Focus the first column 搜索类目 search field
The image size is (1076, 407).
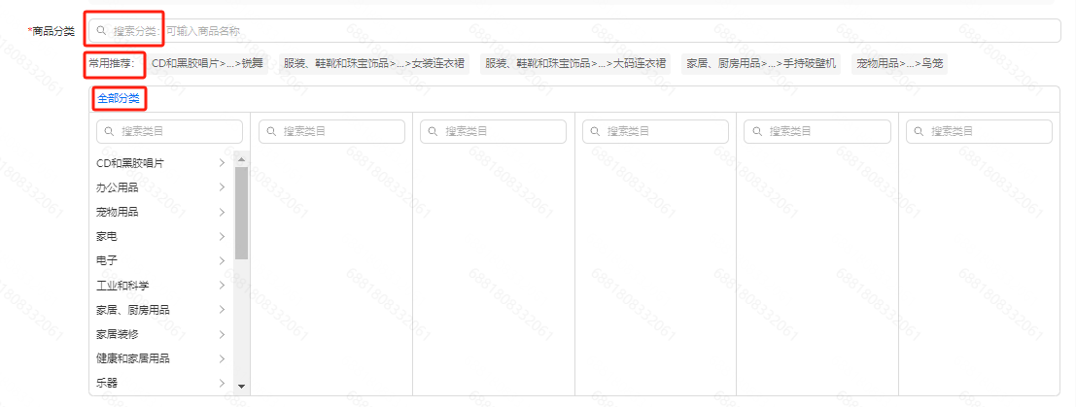point(170,131)
